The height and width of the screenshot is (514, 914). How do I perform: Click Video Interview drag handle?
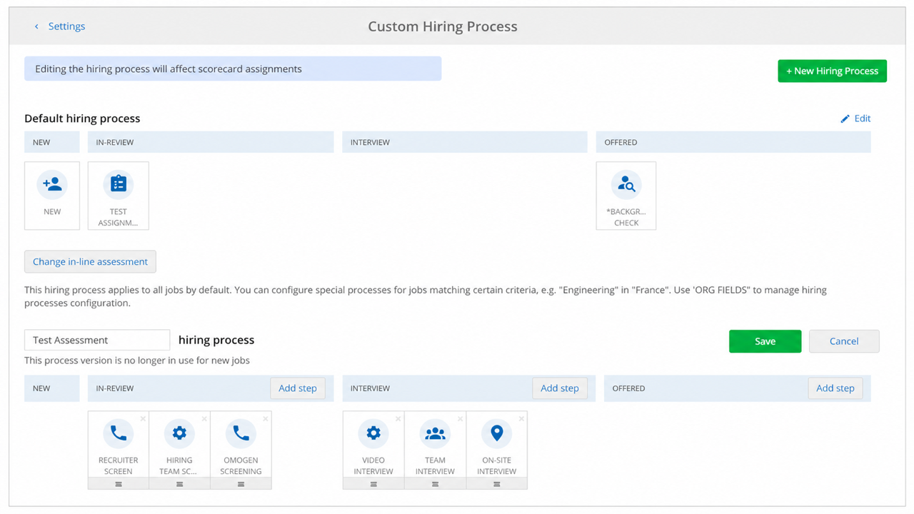click(373, 484)
